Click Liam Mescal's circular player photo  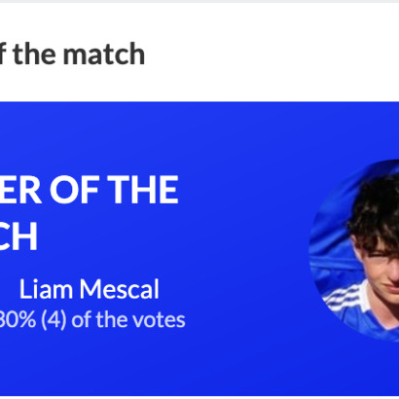(354, 250)
